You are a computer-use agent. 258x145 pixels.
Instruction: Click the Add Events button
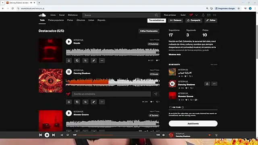pos(193,124)
